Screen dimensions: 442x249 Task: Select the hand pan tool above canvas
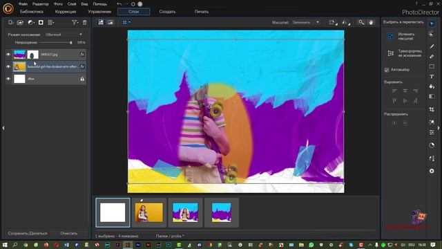click(372, 22)
